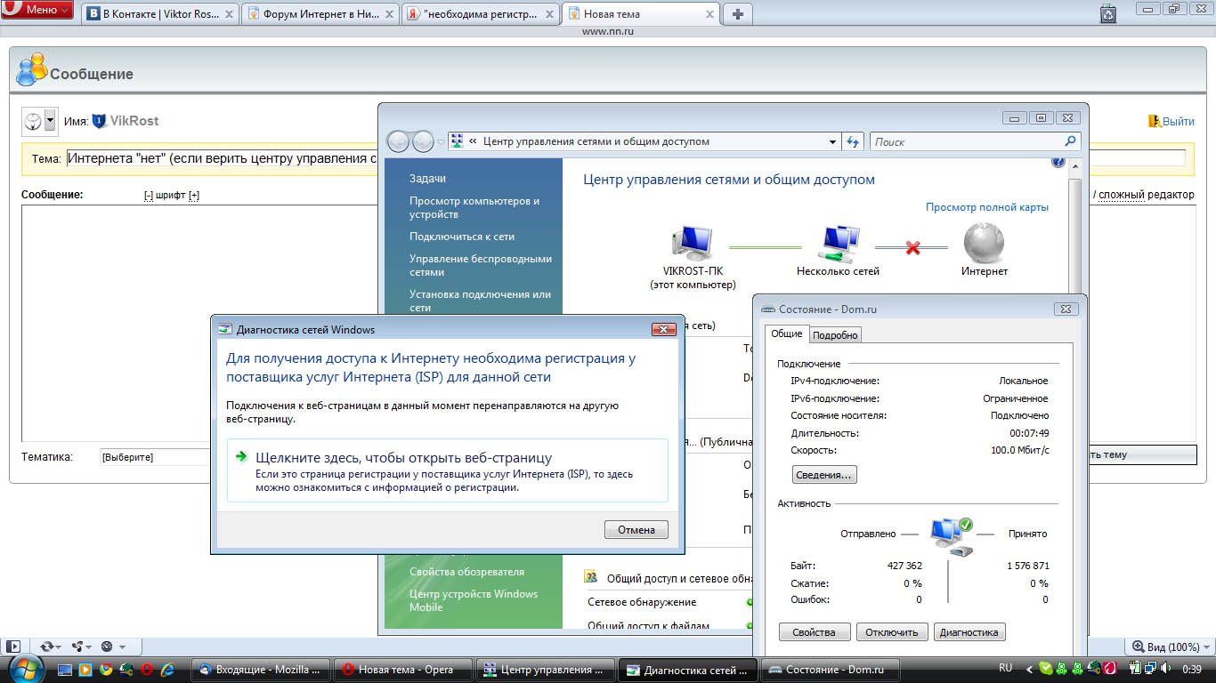The image size is (1216, 683).
Task: Open Установка подключения или сети link
Action: pos(480,301)
